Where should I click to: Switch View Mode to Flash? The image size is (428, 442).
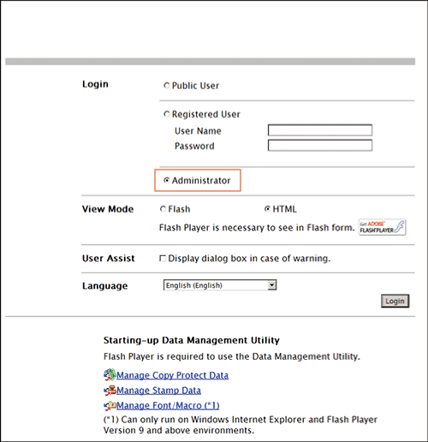(x=163, y=209)
